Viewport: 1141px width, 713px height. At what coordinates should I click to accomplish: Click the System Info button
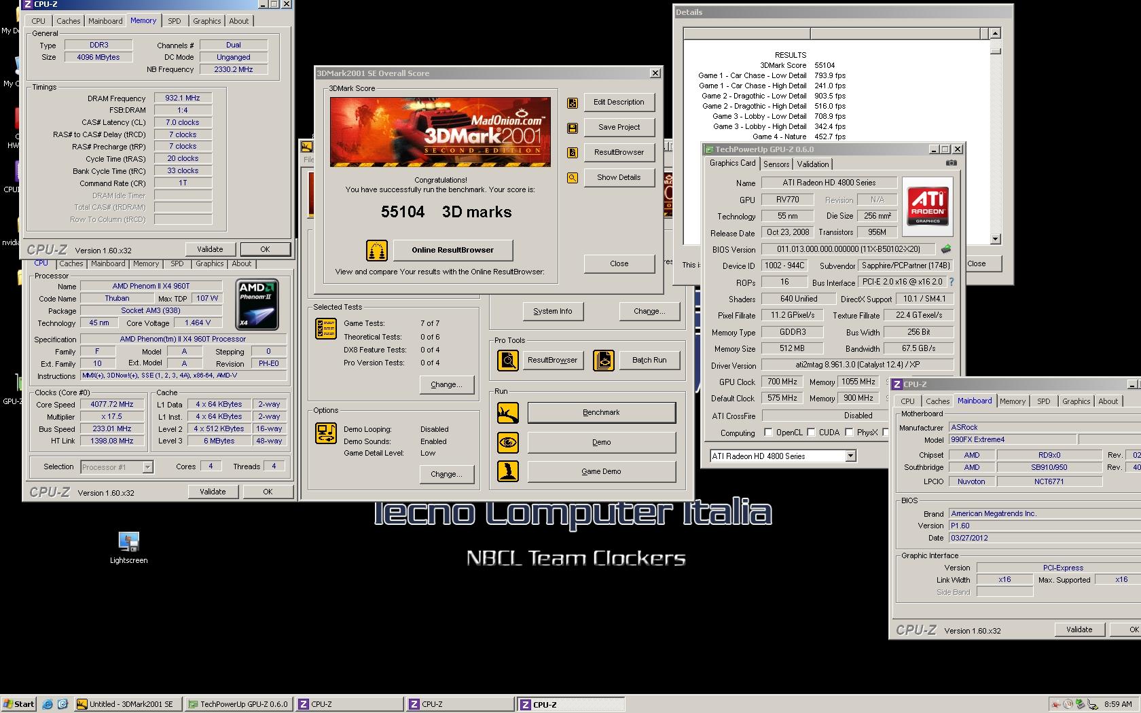click(553, 312)
